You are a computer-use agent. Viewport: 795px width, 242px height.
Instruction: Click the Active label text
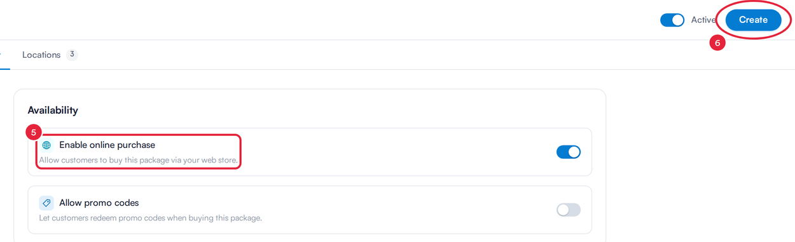[703, 20]
